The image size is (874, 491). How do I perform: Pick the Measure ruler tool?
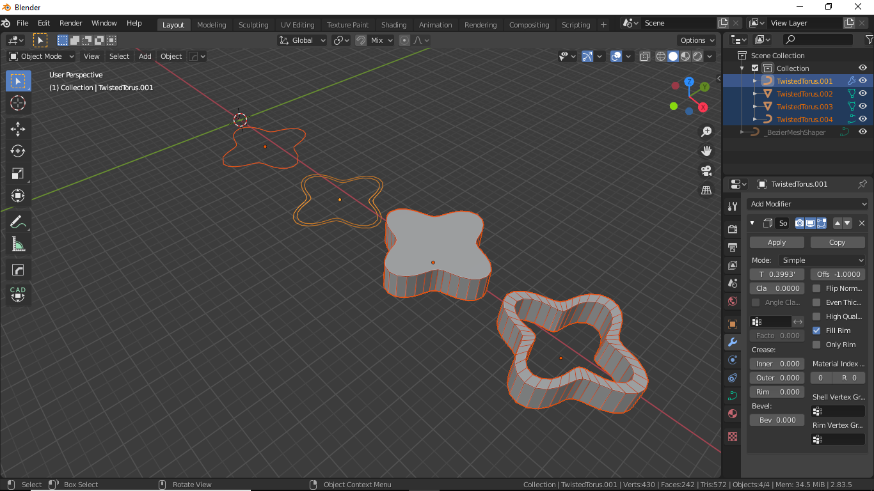click(x=18, y=244)
